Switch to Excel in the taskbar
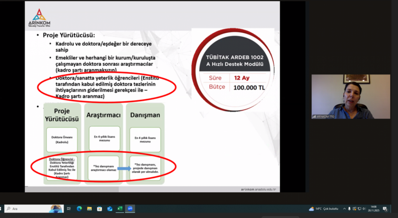This screenshot has width=398, height=218. pos(120,209)
